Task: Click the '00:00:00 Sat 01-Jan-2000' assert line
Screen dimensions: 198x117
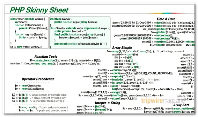Action: [x=153, y=26]
